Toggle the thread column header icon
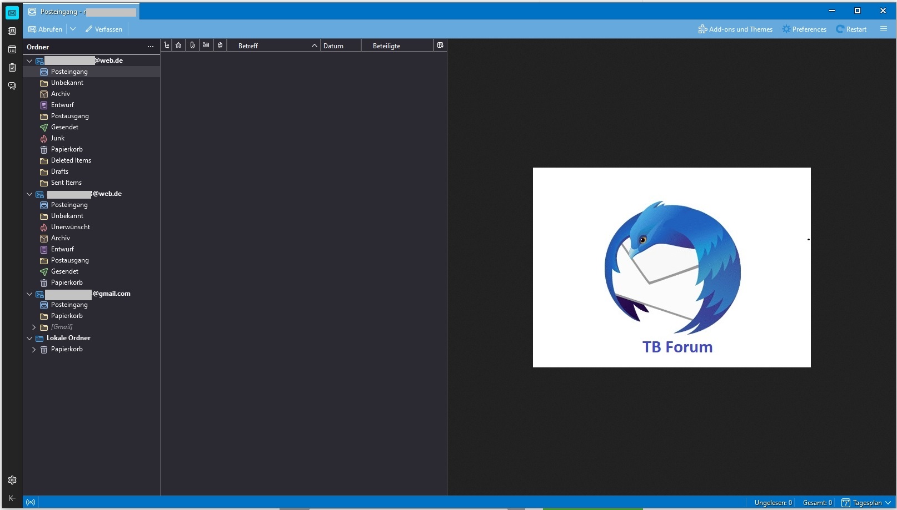This screenshot has height=510, width=897. (x=167, y=46)
